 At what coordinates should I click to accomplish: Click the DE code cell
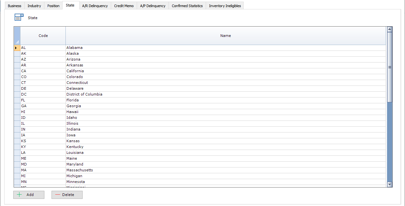pyautogui.click(x=43, y=88)
